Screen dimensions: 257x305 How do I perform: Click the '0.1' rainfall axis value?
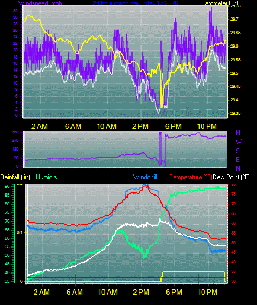click(20, 233)
